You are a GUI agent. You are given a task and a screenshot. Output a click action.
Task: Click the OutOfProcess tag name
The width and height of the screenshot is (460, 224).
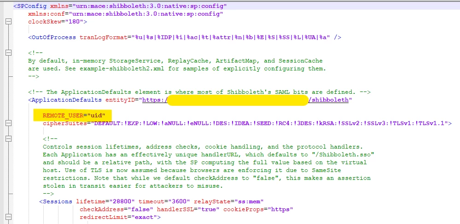click(54, 38)
